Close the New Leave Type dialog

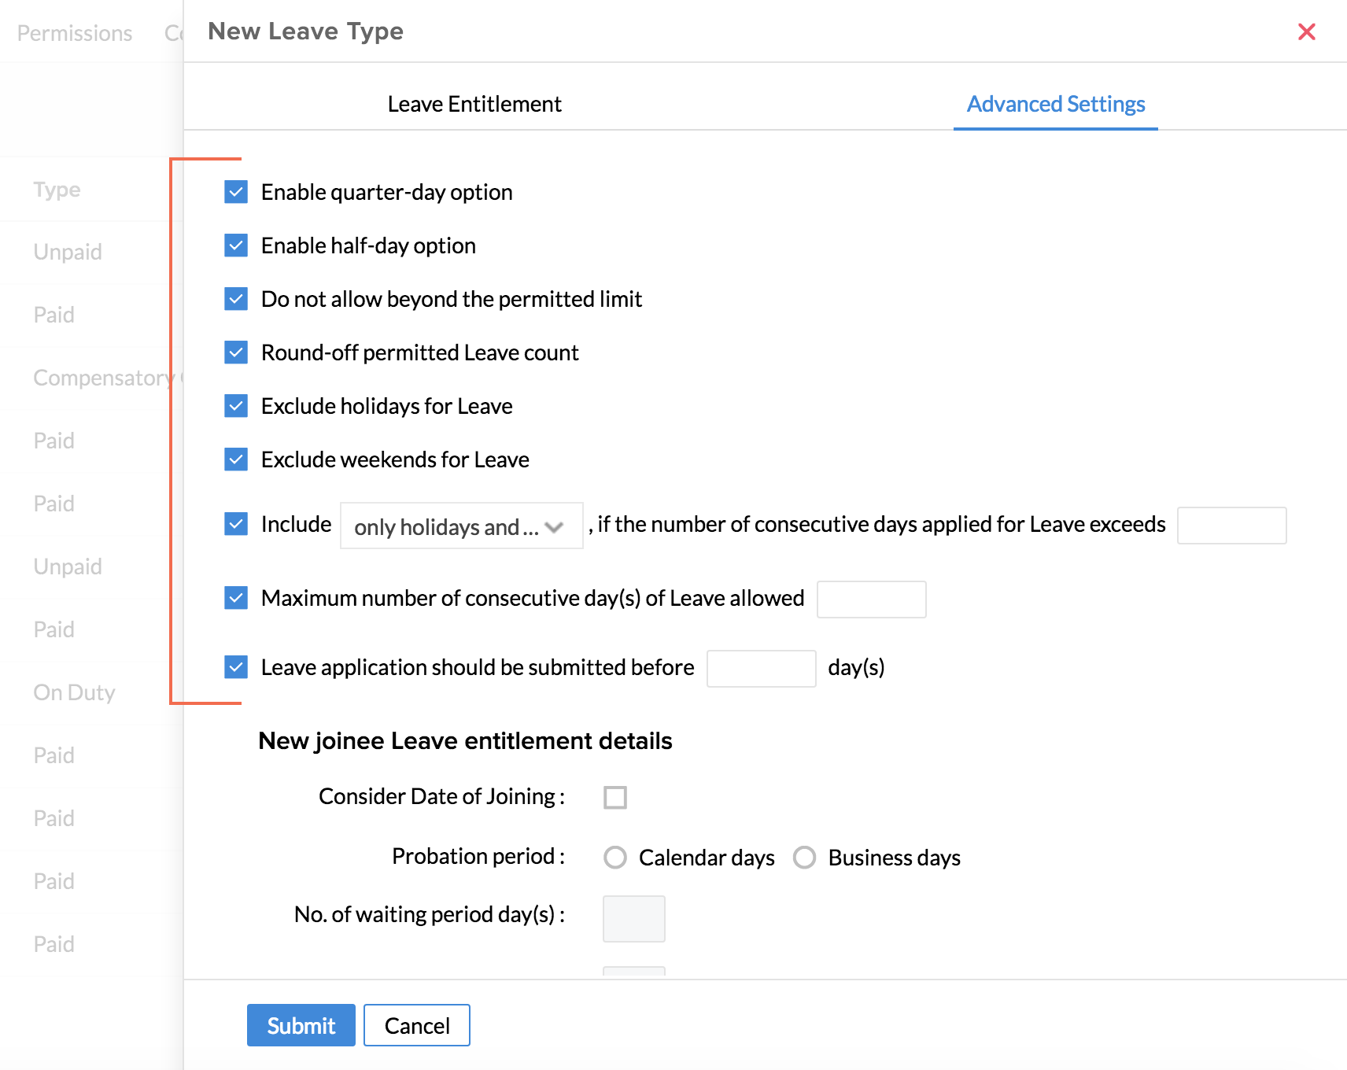pyautogui.click(x=1306, y=32)
